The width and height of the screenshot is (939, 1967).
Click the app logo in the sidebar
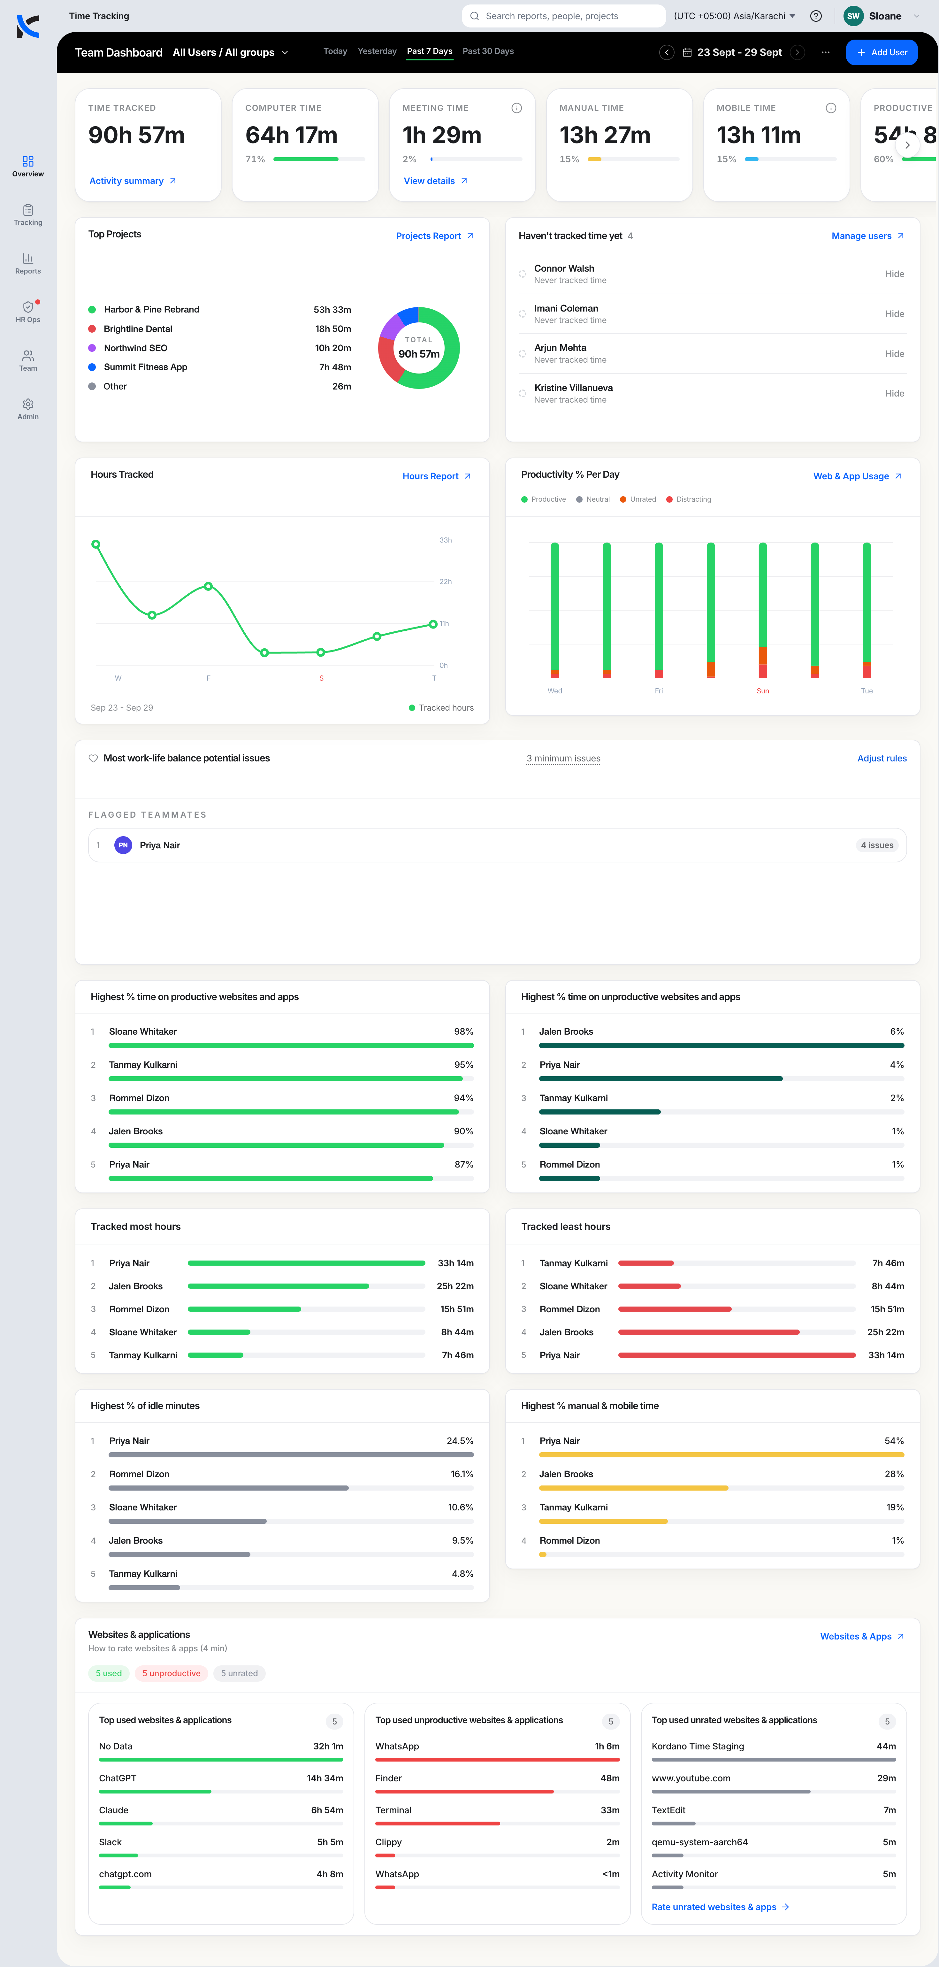27,27
